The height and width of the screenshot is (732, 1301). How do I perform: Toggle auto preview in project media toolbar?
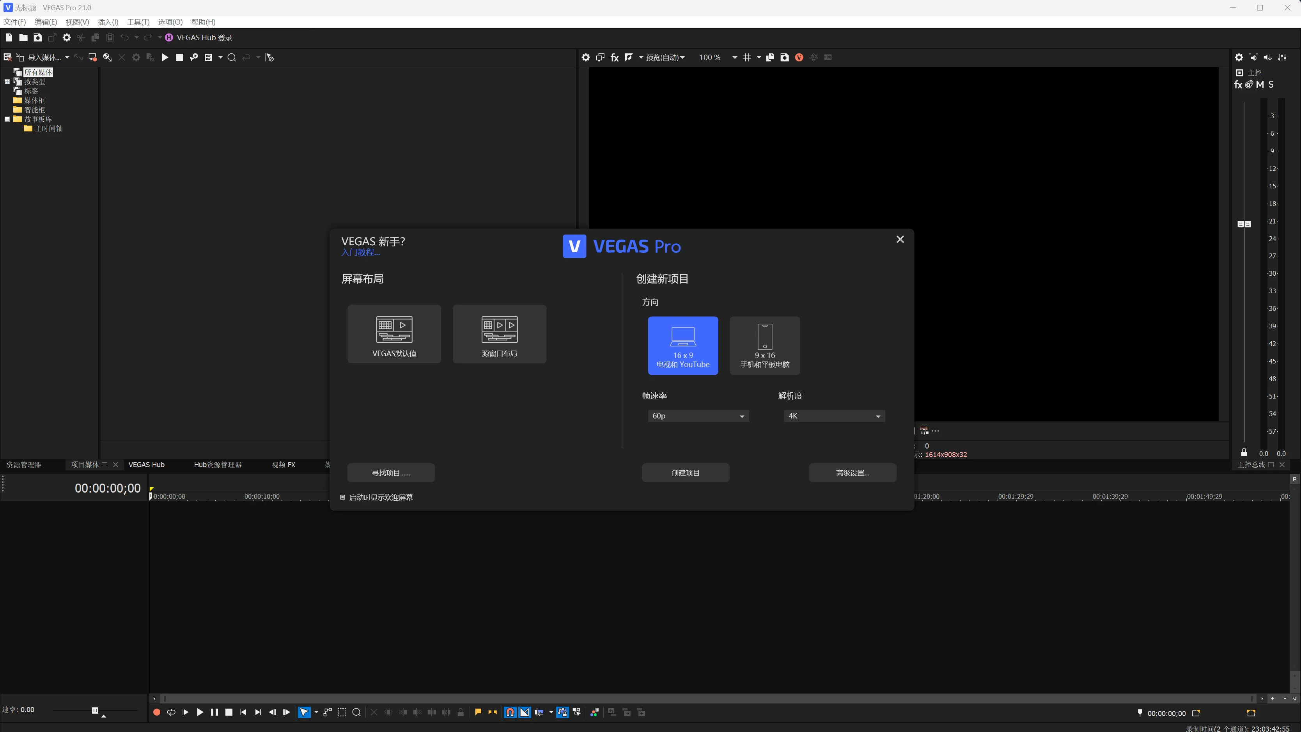[193, 58]
